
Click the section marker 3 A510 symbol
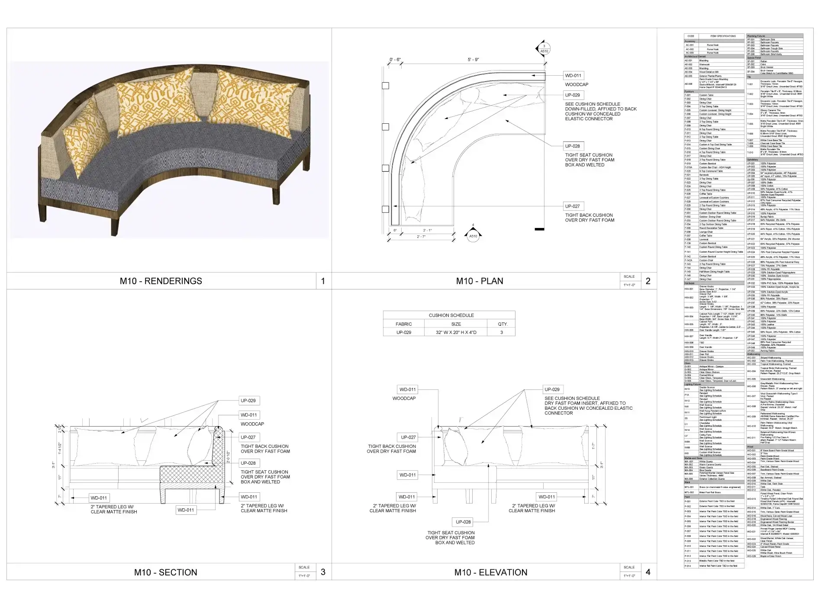(x=544, y=49)
